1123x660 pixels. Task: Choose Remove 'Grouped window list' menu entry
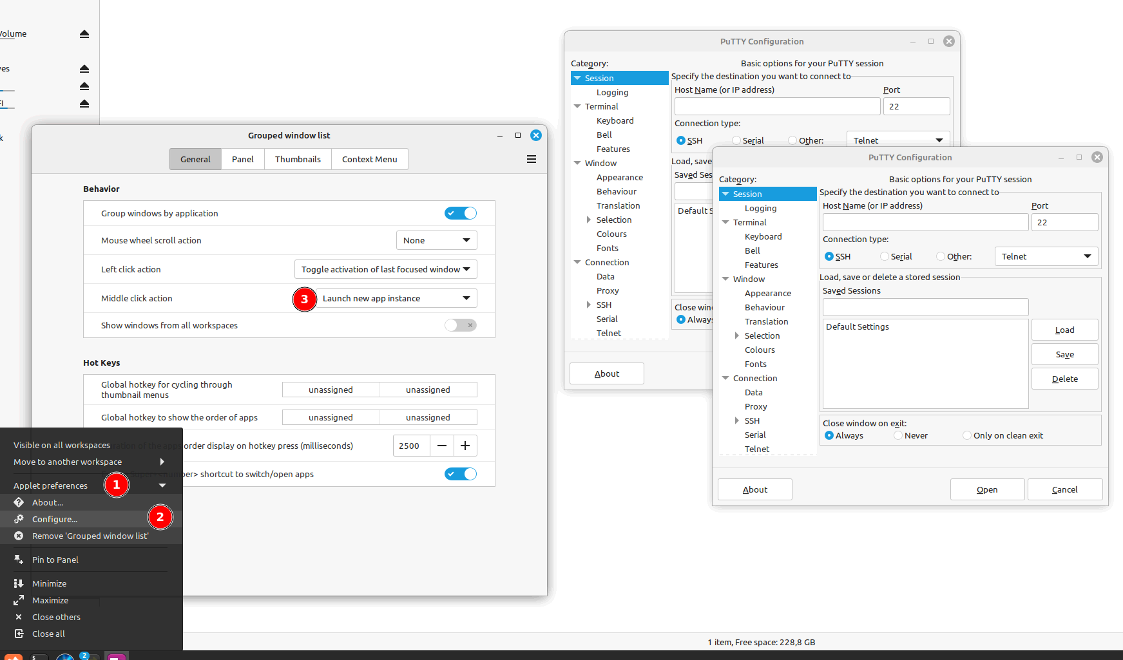coord(91,536)
